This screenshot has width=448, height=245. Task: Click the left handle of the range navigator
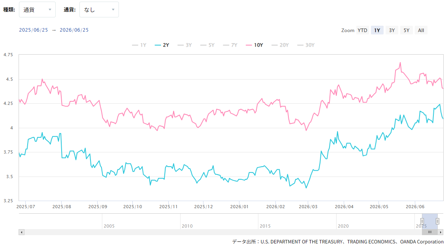pyautogui.click(x=422, y=221)
